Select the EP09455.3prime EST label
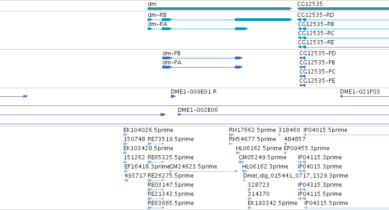This screenshot has height=210, width=389. [x=307, y=148]
